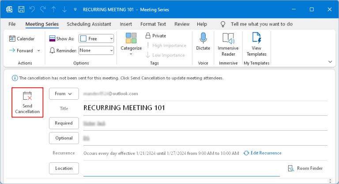The width and height of the screenshot is (339, 184).
Task: Click the cancellation not sent notice text
Action: coord(121,78)
